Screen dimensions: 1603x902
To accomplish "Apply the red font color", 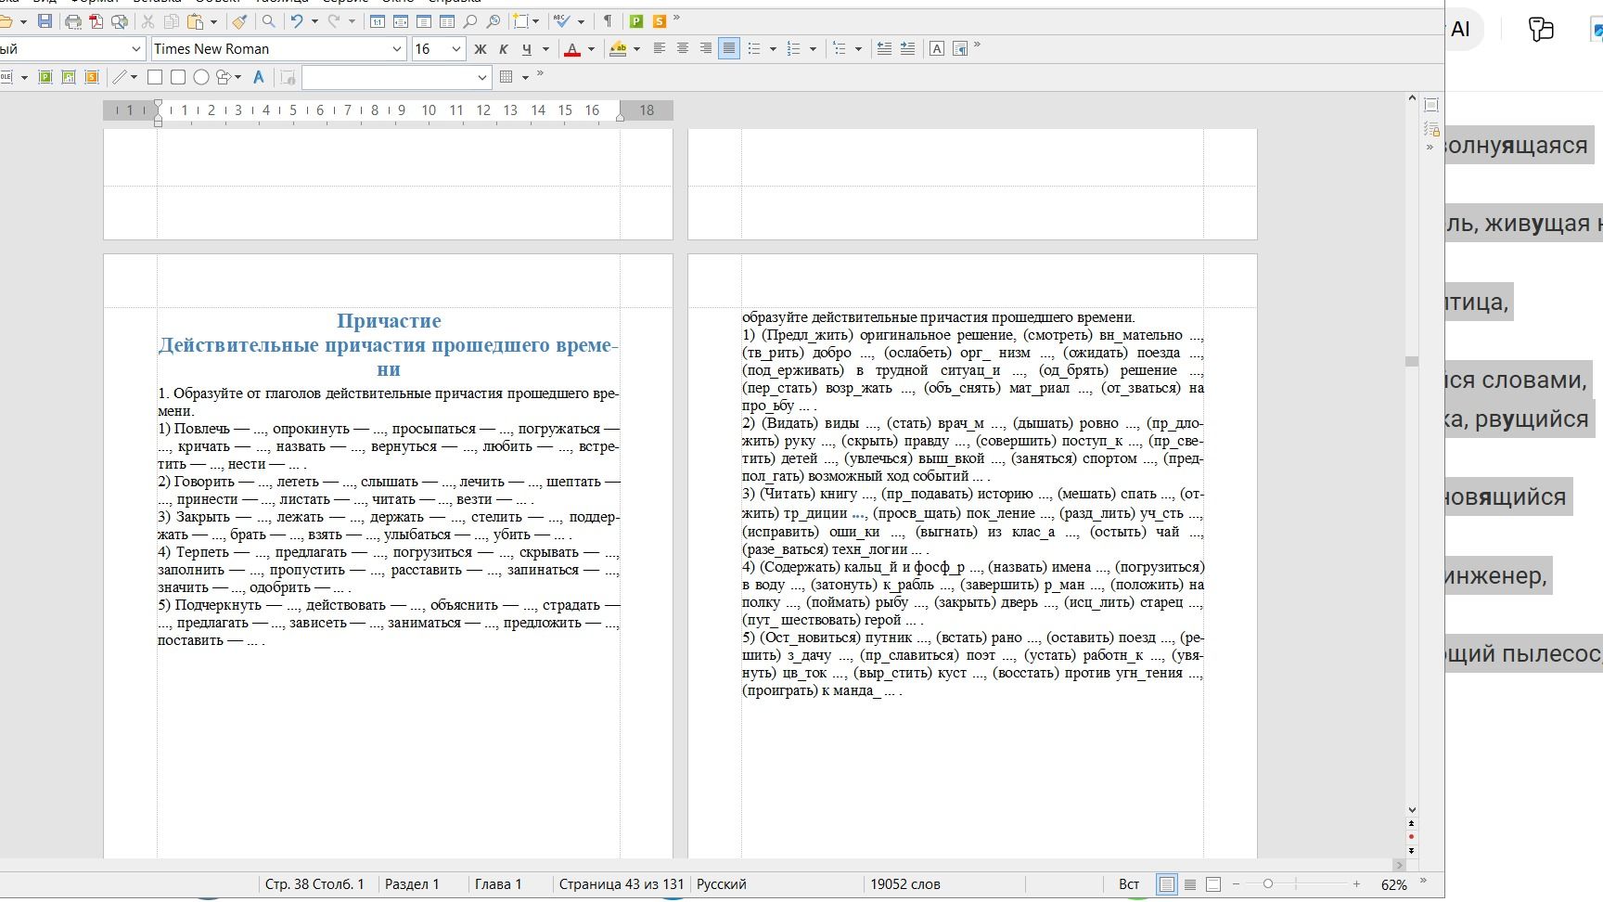I will click(572, 49).
